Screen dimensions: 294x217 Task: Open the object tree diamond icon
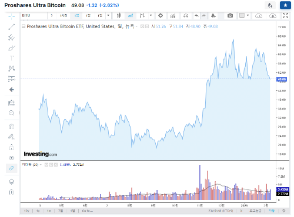click(12, 182)
